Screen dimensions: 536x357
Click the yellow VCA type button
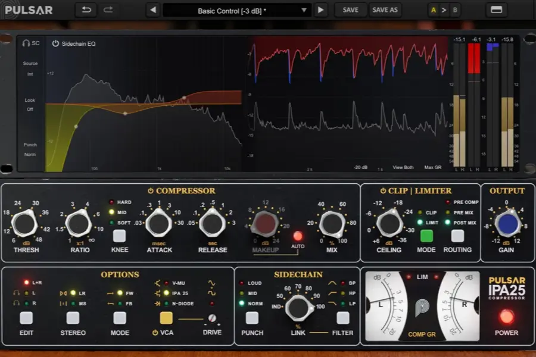[x=166, y=318]
